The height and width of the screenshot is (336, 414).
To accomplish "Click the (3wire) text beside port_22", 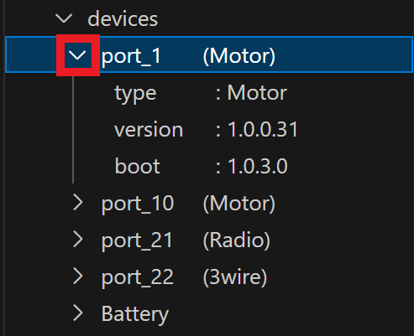I will pyautogui.click(x=235, y=277).
